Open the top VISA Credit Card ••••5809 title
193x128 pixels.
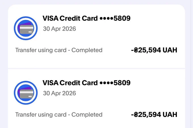86,18
